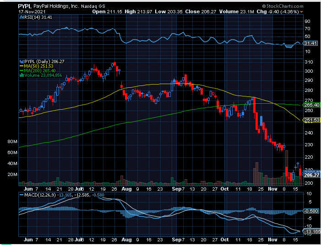Viewport: 321px width, 245px height.
Task: Click the 20M volume axis label
Action: (12, 175)
